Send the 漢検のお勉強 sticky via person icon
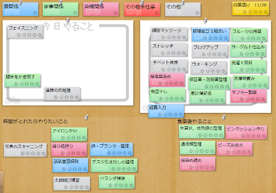 pos(66,97)
